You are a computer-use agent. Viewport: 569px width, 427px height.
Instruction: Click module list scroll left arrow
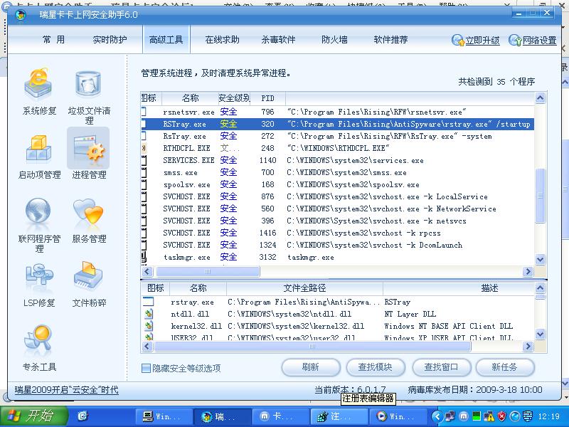(147, 347)
